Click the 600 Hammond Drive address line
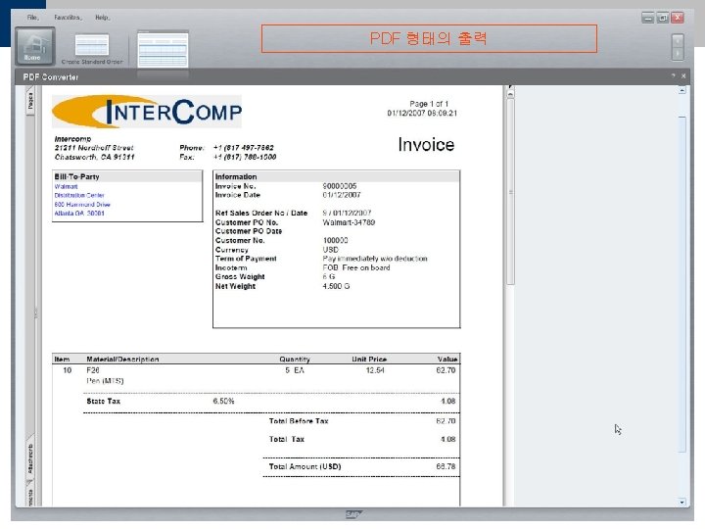705x529 pixels. pyautogui.click(x=82, y=204)
